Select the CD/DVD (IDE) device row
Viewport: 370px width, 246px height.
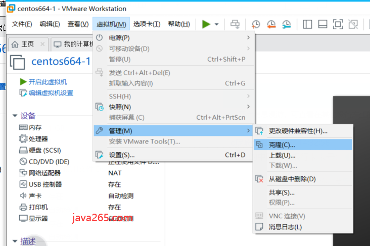pos(44,162)
